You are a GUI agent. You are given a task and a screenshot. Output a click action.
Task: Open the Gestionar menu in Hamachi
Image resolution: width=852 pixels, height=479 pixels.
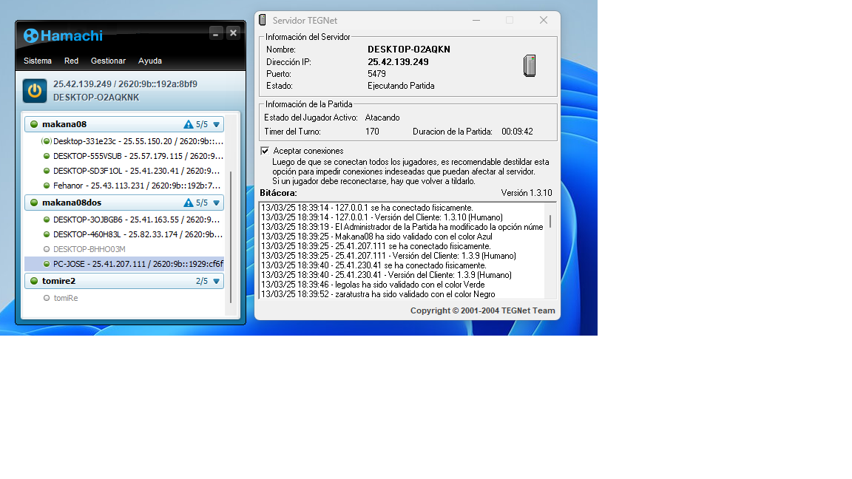click(108, 61)
